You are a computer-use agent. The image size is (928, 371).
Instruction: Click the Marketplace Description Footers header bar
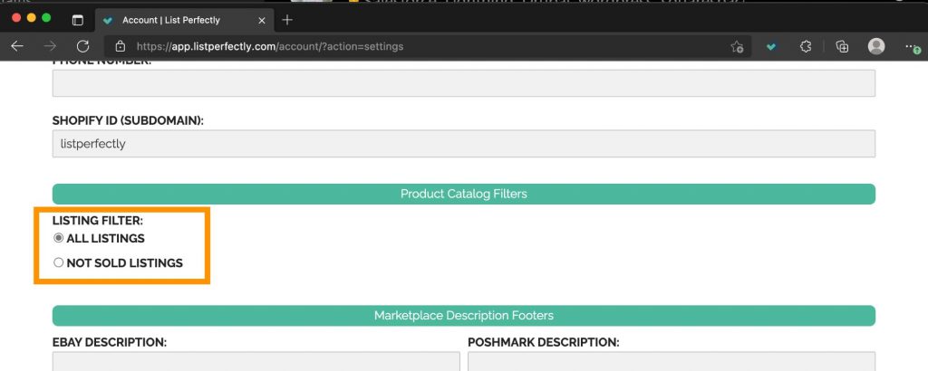(x=463, y=316)
